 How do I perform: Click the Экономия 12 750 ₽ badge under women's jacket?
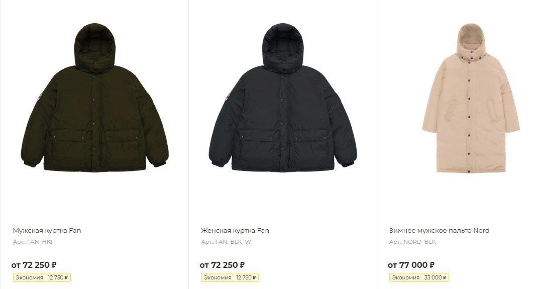(230, 277)
